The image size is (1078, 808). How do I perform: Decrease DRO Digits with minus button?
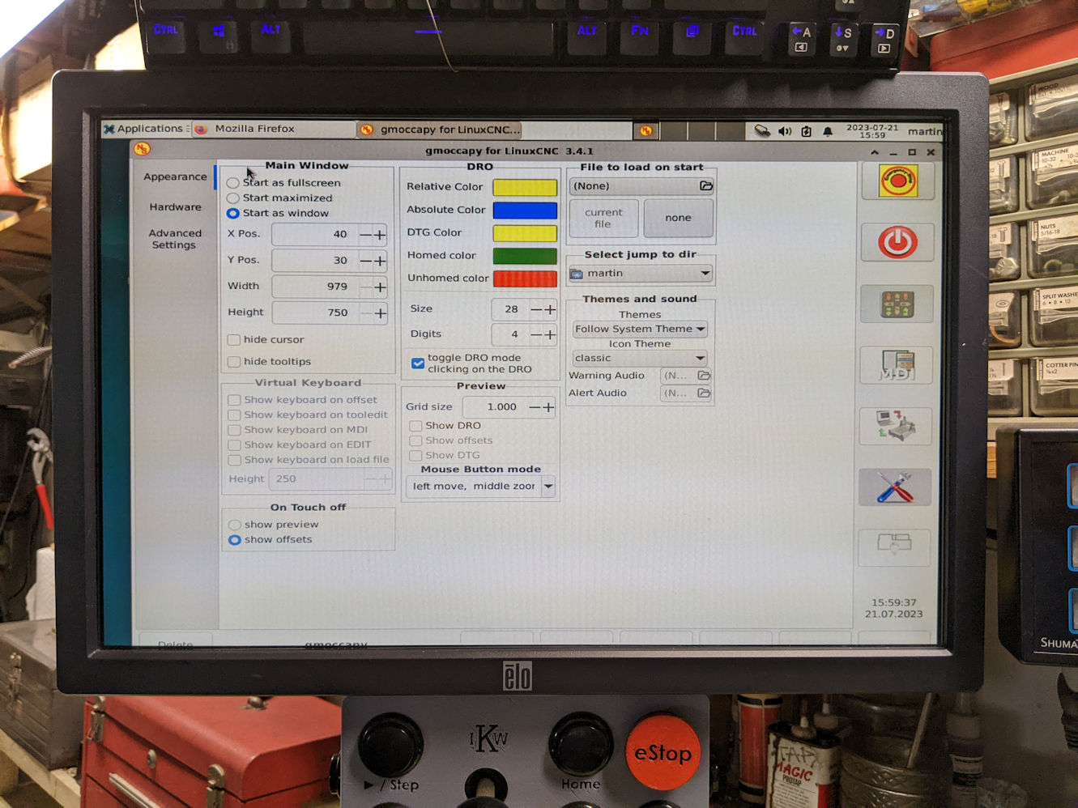(x=535, y=334)
